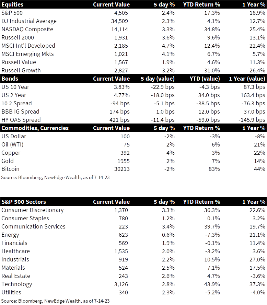
Task: Click Bitcoin current value 30213
Action: tap(122, 169)
